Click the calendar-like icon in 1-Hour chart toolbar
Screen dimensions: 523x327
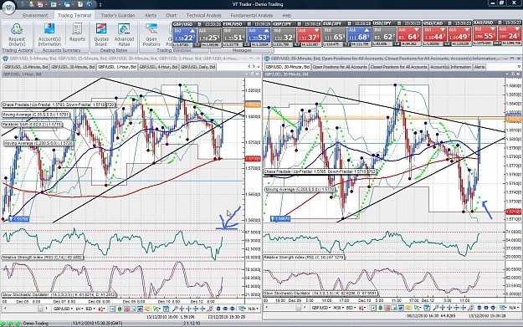coord(166,309)
